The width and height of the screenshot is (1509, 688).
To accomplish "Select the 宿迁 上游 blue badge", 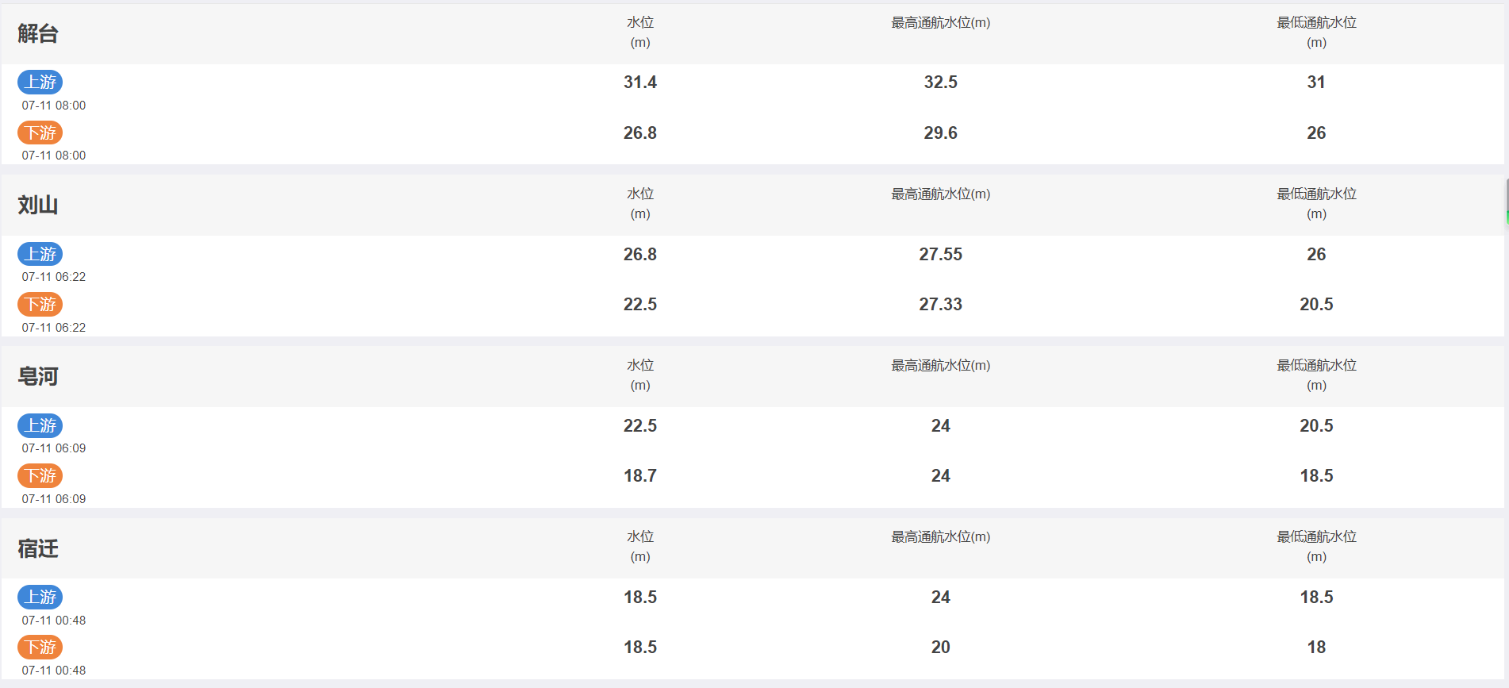I will [x=40, y=597].
